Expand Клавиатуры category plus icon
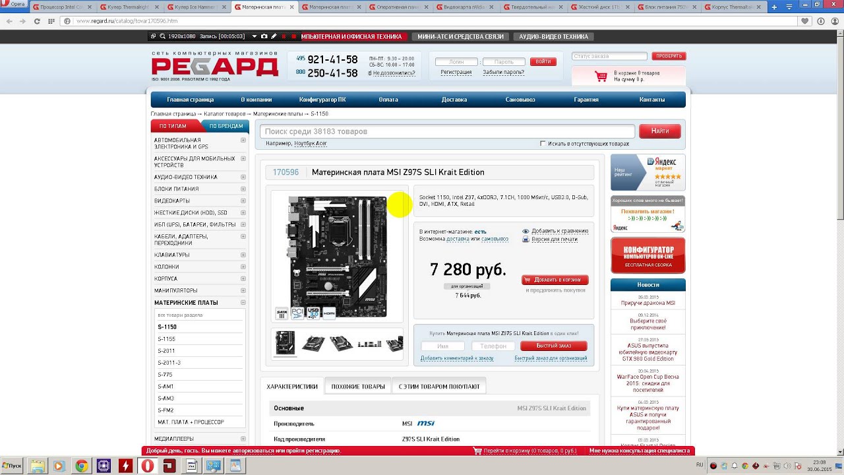This screenshot has height=475, width=844. [243, 255]
